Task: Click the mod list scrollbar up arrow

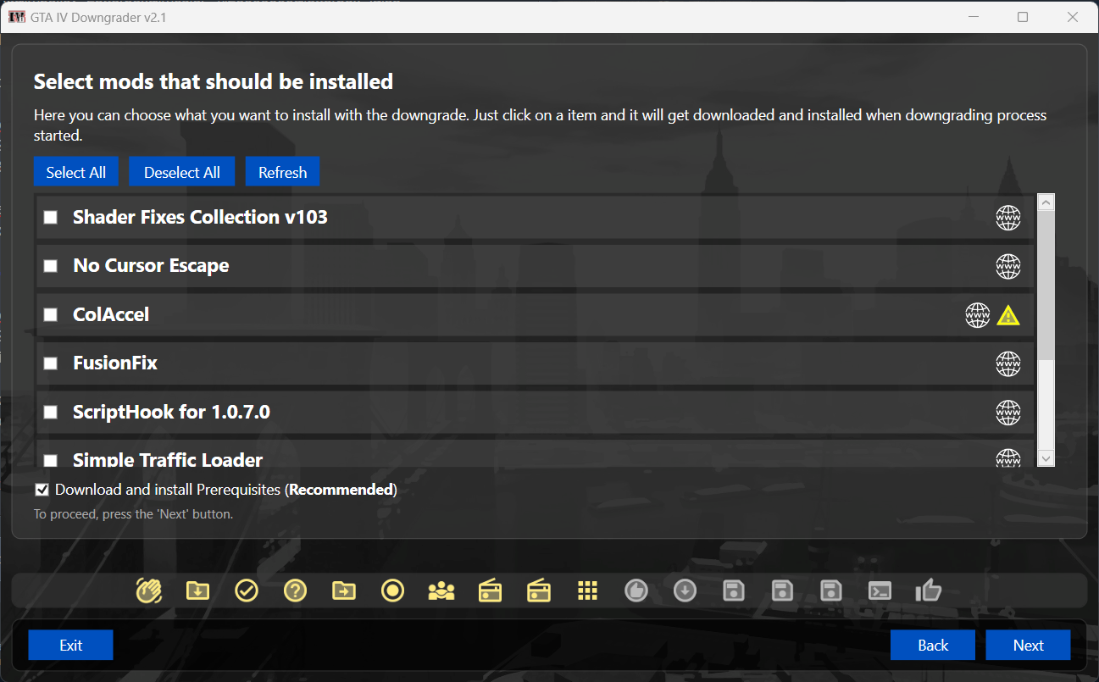Action: [x=1046, y=203]
